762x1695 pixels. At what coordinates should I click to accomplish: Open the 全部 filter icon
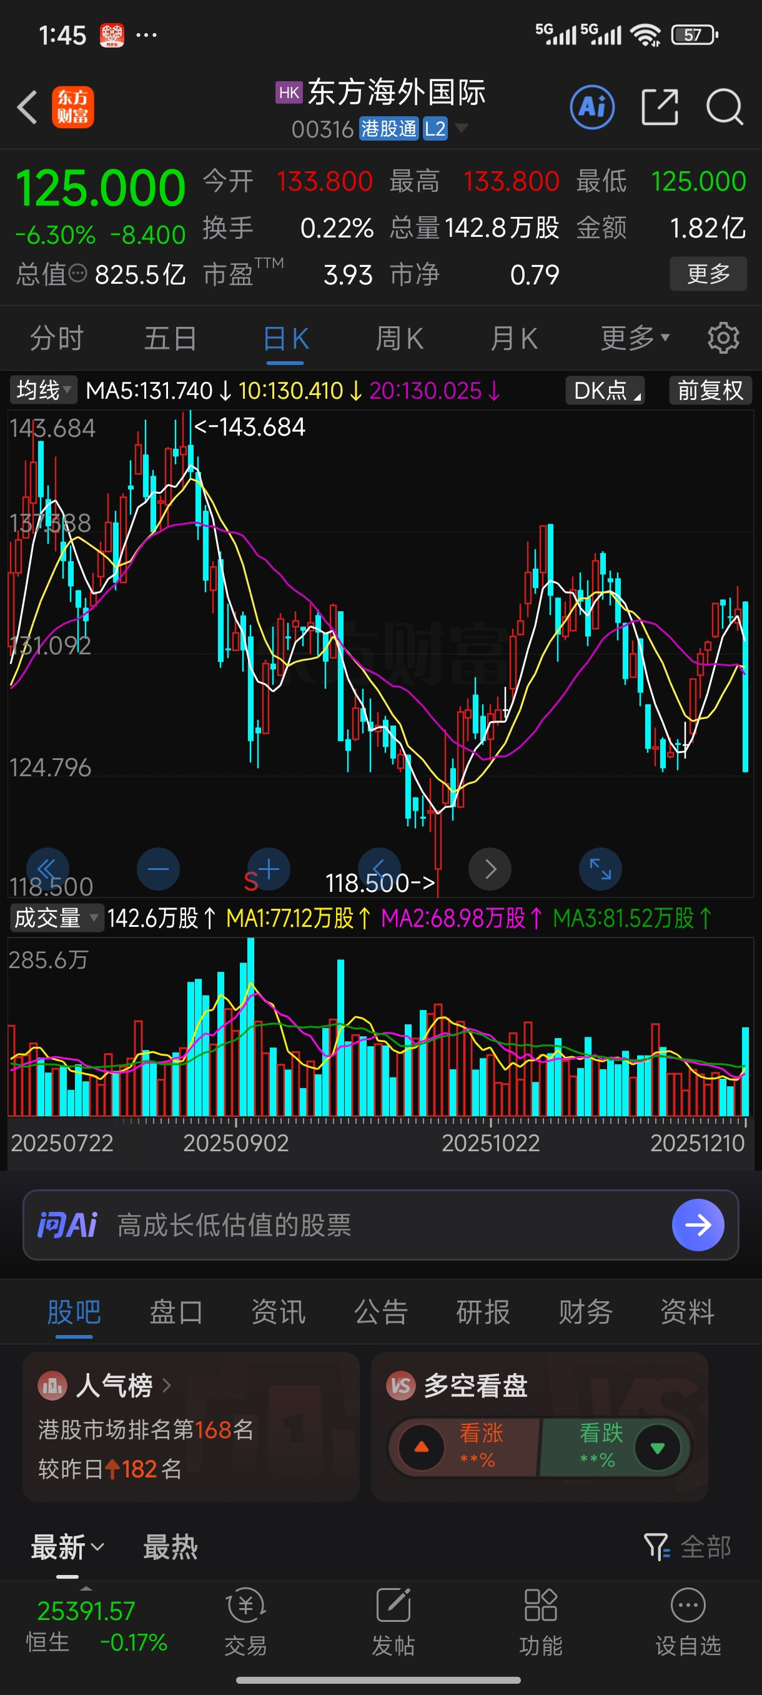[x=657, y=1547]
